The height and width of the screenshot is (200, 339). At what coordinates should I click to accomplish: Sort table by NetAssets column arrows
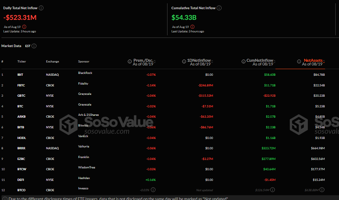[324, 62]
